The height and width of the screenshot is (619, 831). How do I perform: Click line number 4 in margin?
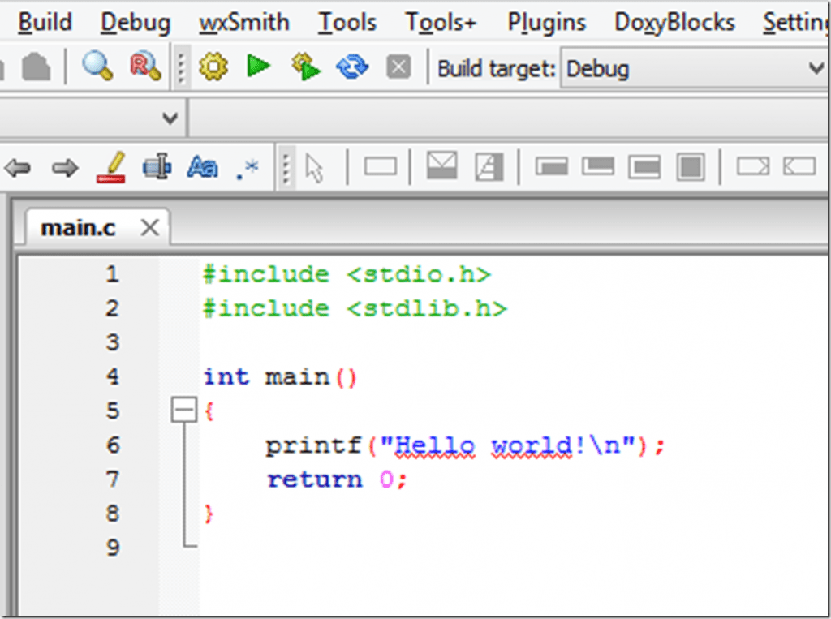(x=112, y=376)
